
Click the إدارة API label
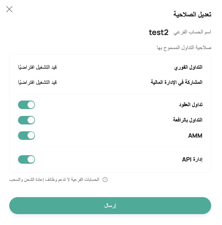(x=192, y=159)
